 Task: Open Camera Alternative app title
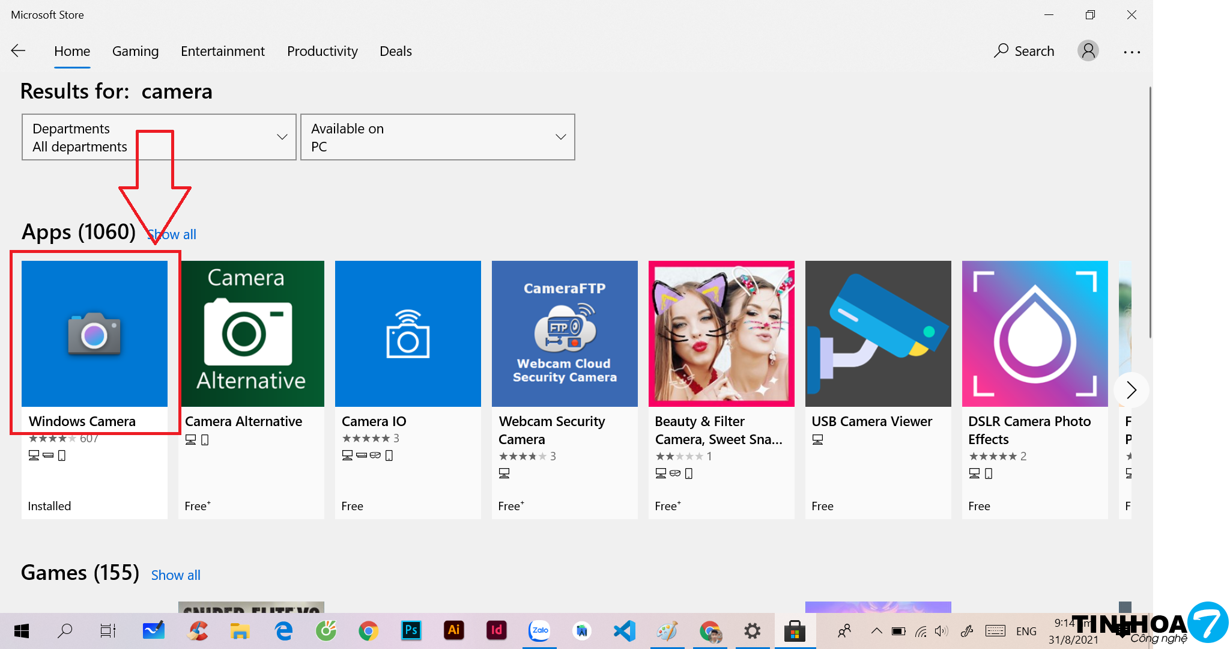[243, 421]
